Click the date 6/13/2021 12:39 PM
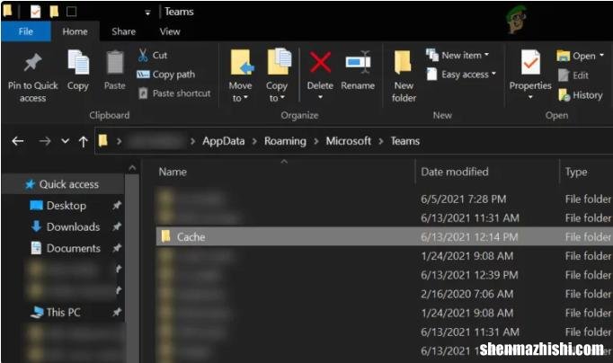 pyautogui.click(x=469, y=275)
